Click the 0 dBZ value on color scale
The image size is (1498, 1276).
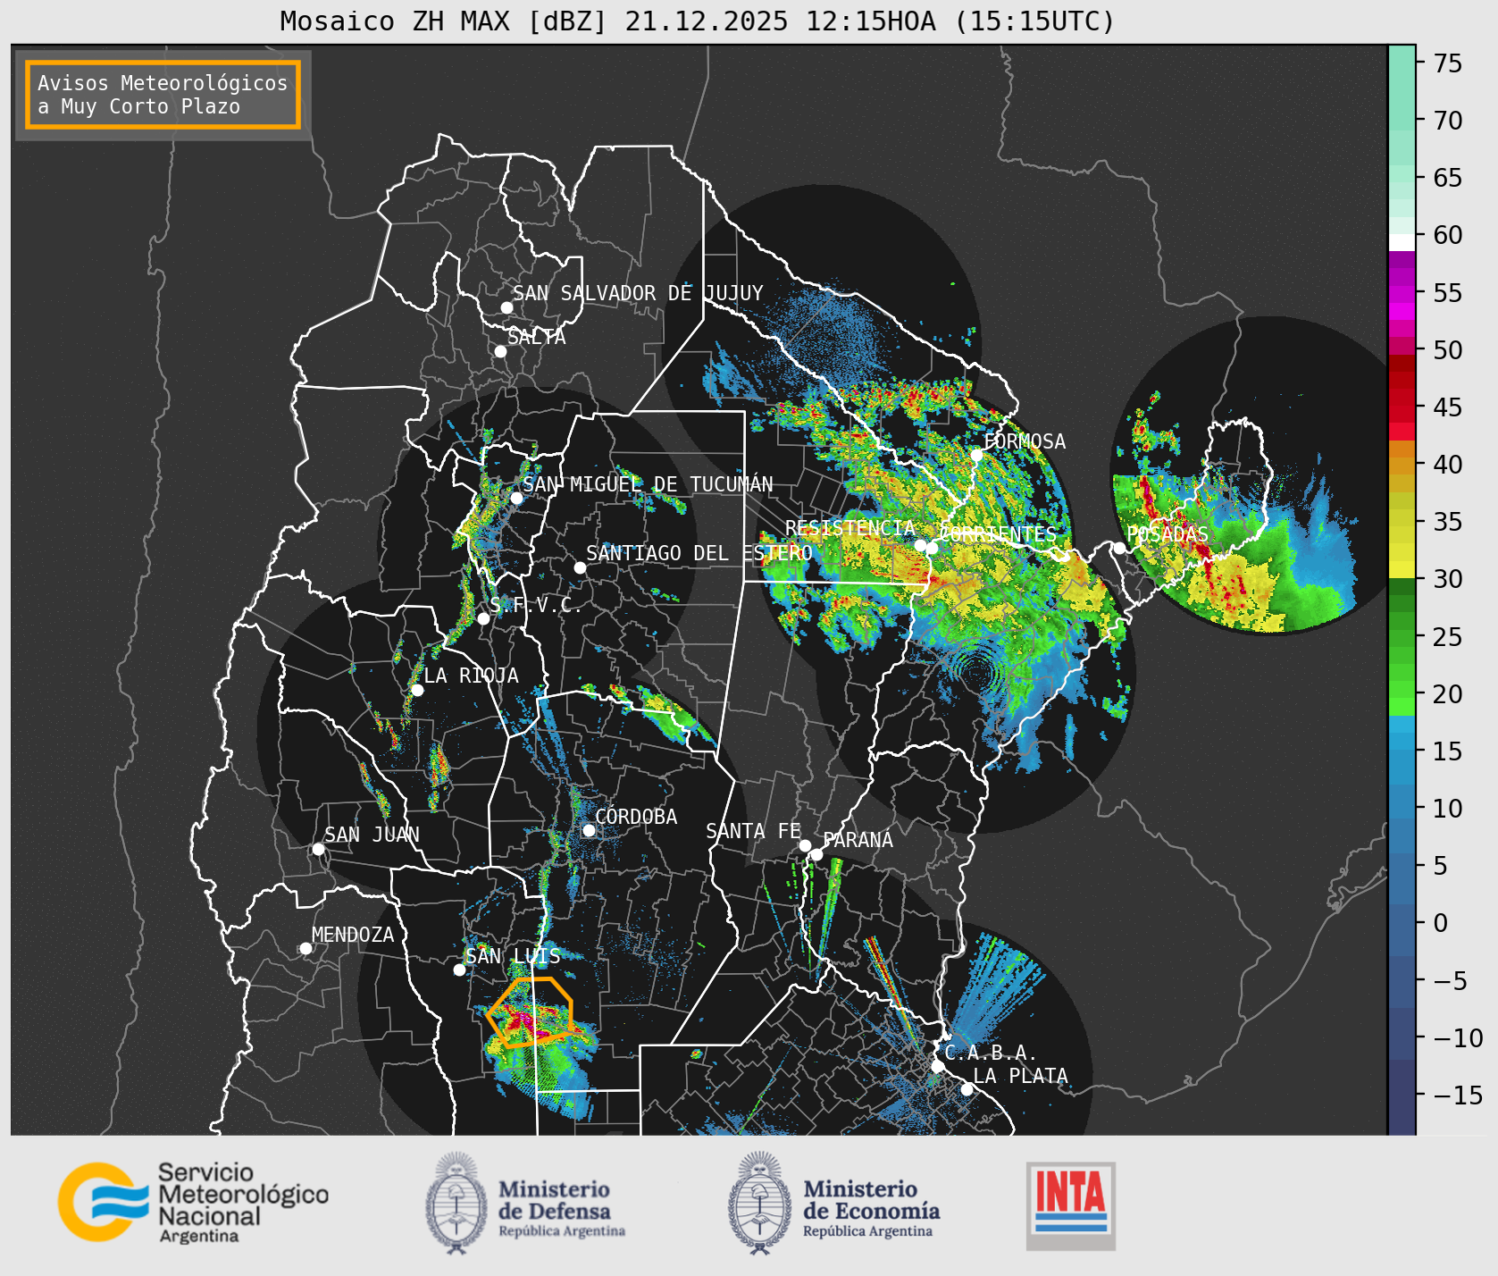[1440, 923]
